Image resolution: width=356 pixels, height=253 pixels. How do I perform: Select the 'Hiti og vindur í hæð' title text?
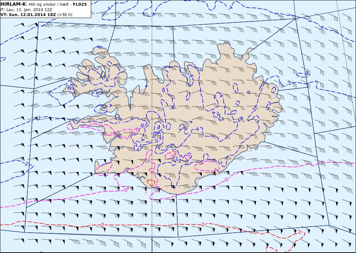click(48, 4)
